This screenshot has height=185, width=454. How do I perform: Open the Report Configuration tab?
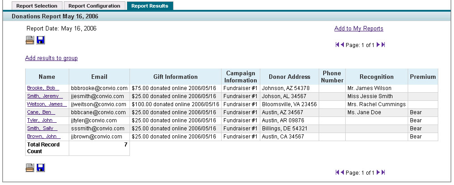(x=94, y=6)
